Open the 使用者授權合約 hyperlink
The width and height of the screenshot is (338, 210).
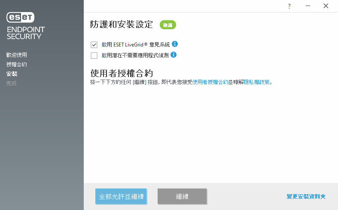210,82
